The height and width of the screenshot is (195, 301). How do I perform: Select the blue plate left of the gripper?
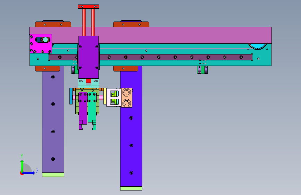point(71,96)
